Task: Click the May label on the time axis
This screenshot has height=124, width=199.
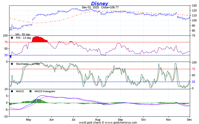Action: [29, 120]
